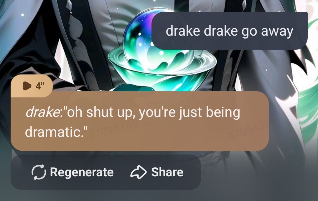Image resolution: width=318 pixels, height=201 pixels.
Task: Click the Regenerate circular arrows icon
Action: click(x=39, y=172)
